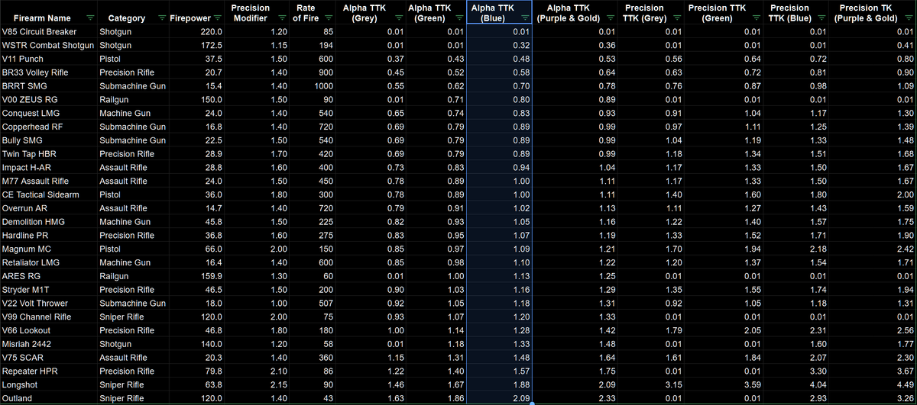
Task: Select the 'BRRT SMG' cell
Action: pos(48,86)
